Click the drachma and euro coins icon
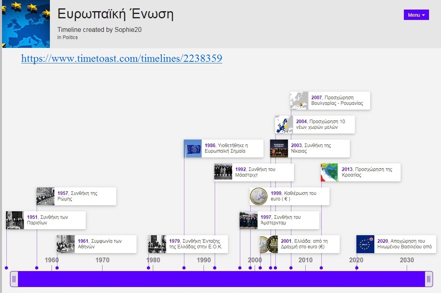 [x=269, y=244]
